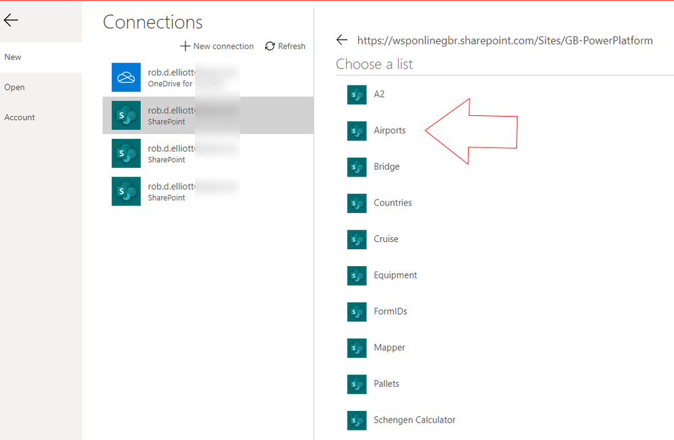
Task: Click the New connection label
Action: (223, 46)
